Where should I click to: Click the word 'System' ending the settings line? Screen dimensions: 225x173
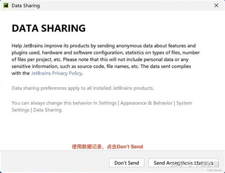click(184, 103)
